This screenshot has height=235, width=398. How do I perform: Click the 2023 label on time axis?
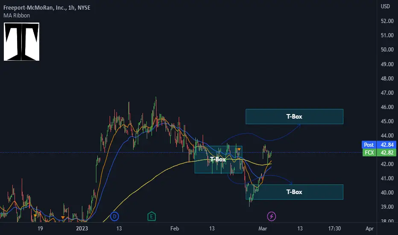coord(82,229)
